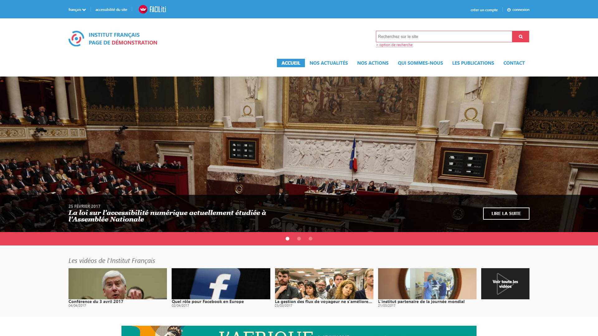
Task: Select the QUI SOMMES-NOUS menu item
Action: coord(420,63)
